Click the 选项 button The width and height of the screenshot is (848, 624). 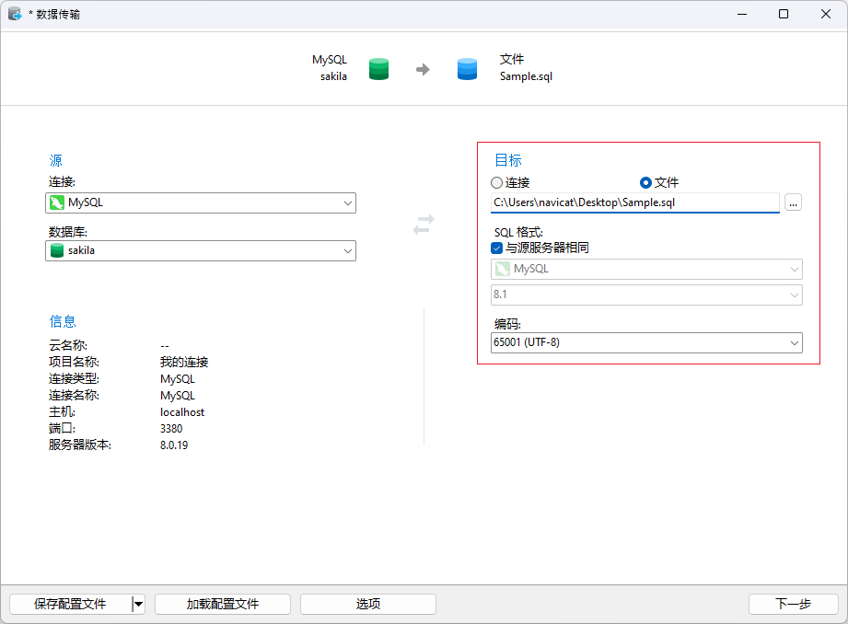368,604
